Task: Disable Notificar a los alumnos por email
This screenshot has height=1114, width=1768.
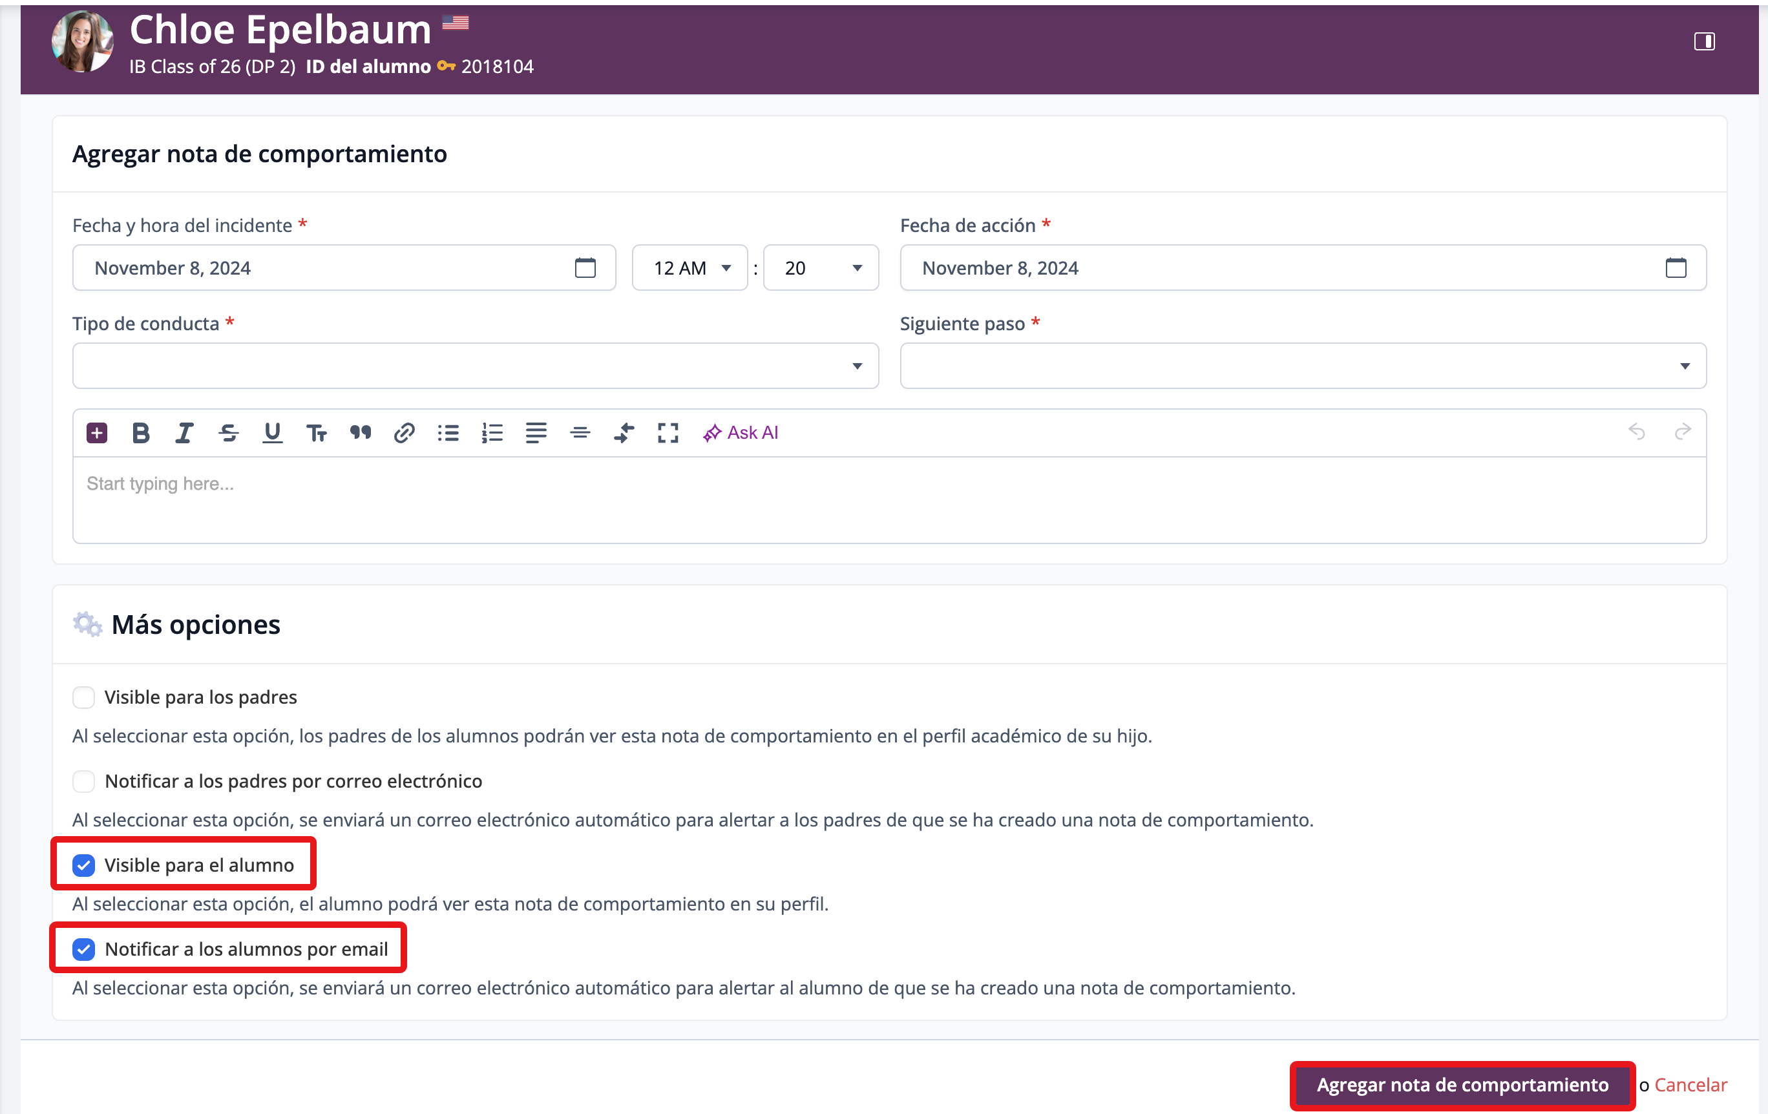Action: (84, 949)
